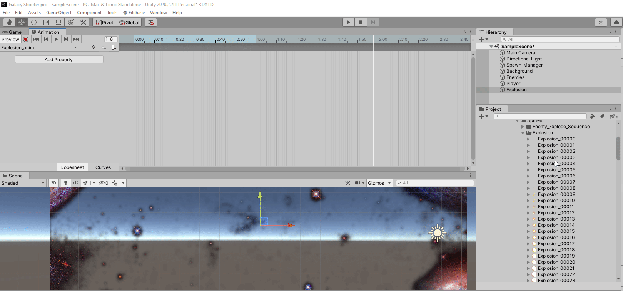
Task: Open Unity cloud services
Action: (x=616, y=22)
